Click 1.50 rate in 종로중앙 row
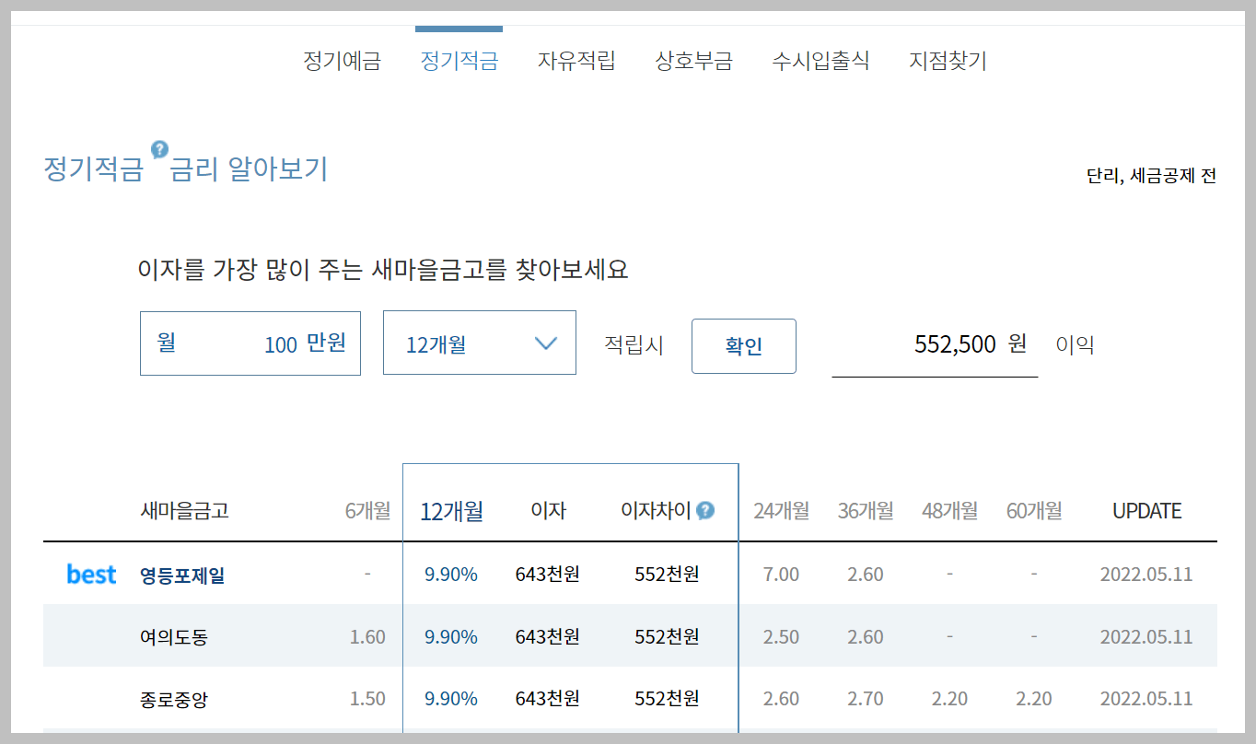Screen dimensions: 1256x744 coord(367,700)
